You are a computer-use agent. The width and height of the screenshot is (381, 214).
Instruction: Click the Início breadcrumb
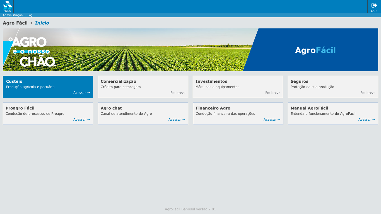point(42,23)
